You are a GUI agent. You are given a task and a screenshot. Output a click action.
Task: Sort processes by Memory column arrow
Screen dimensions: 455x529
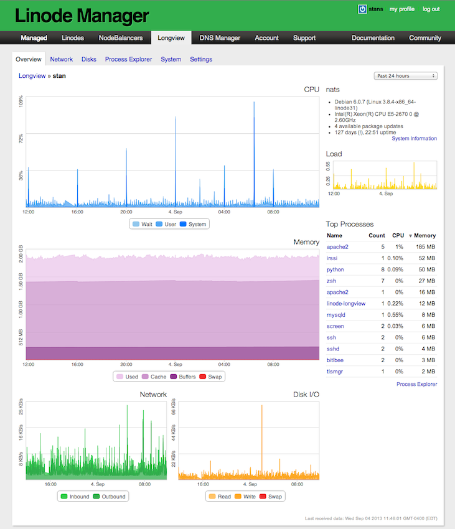click(x=410, y=236)
